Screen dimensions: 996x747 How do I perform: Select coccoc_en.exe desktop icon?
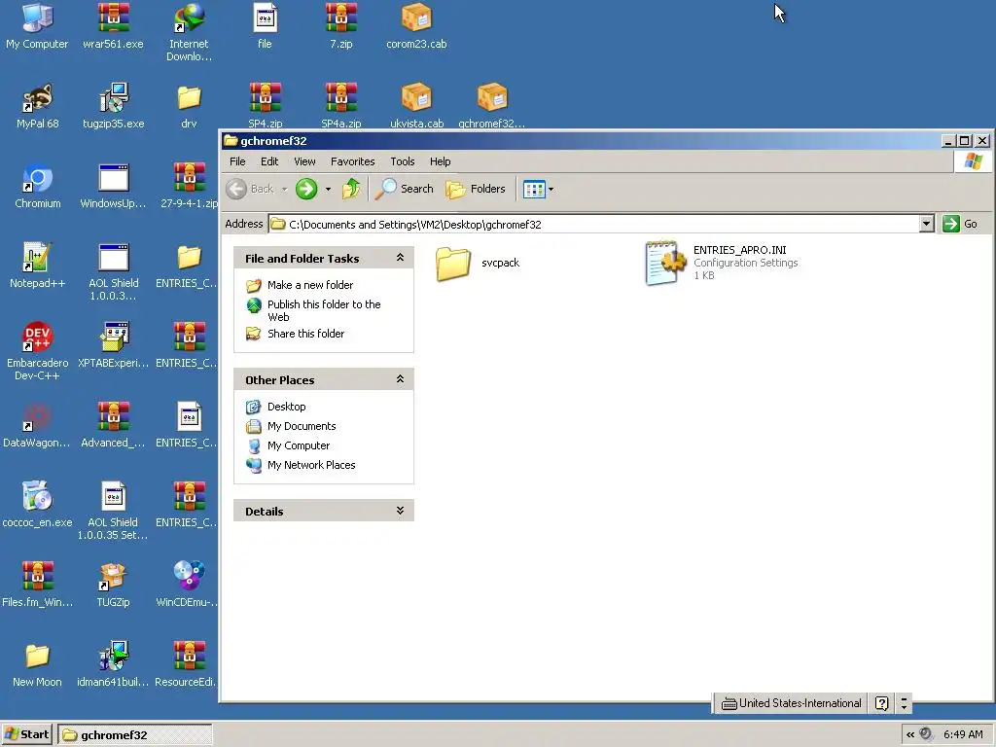click(x=37, y=505)
